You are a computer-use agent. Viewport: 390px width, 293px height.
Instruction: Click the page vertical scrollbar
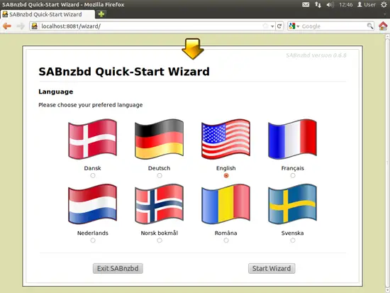click(x=387, y=163)
